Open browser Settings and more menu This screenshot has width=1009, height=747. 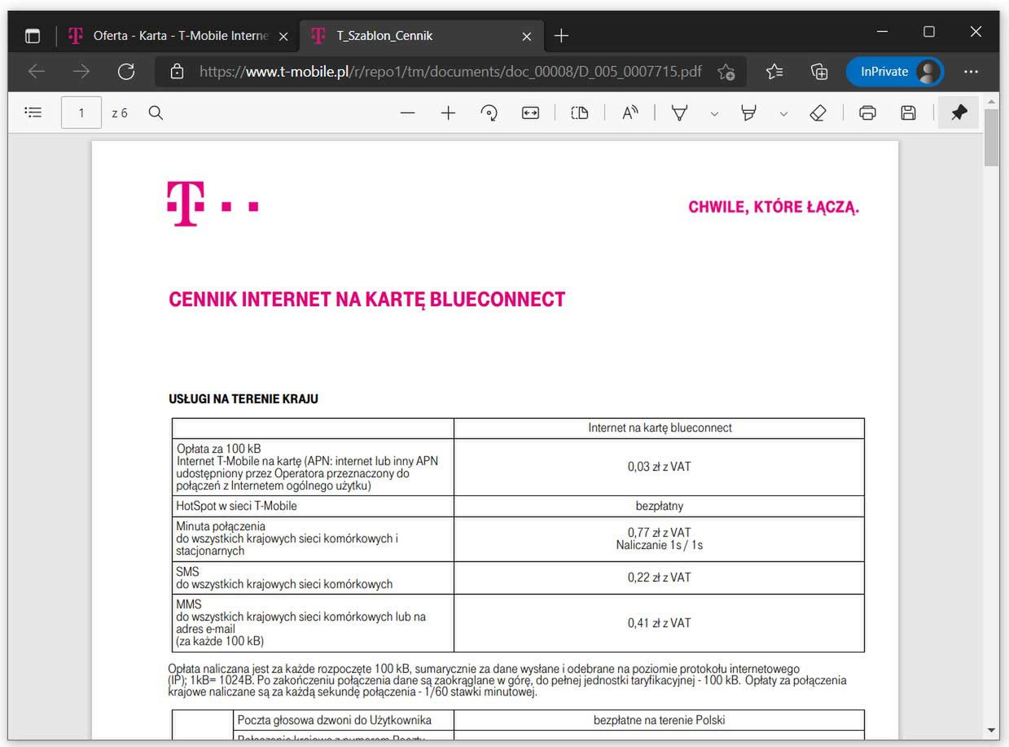click(971, 72)
